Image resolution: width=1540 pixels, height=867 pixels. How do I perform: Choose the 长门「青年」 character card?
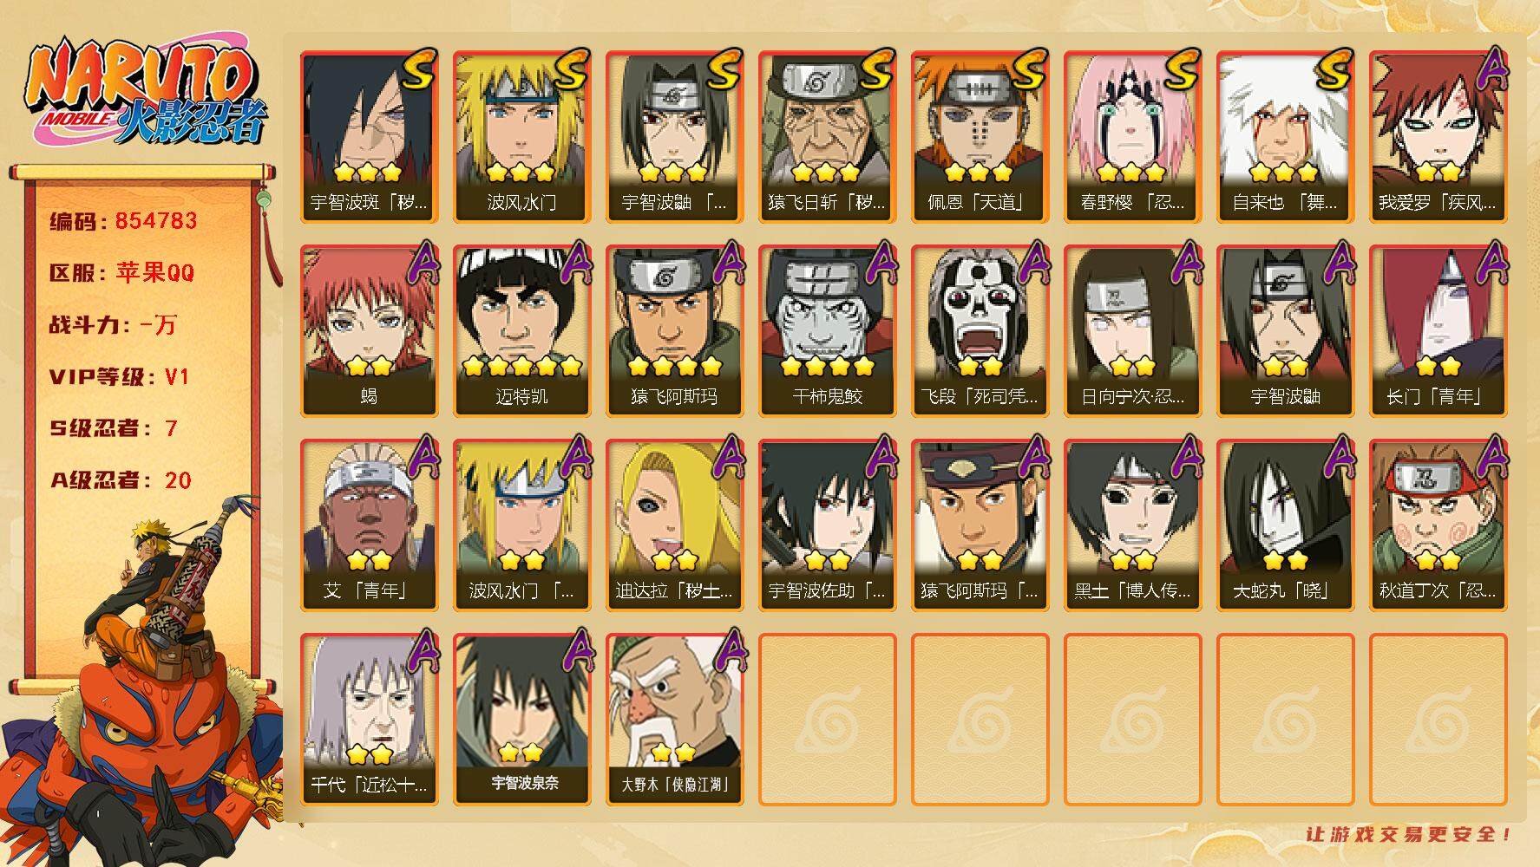coord(1438,331)
